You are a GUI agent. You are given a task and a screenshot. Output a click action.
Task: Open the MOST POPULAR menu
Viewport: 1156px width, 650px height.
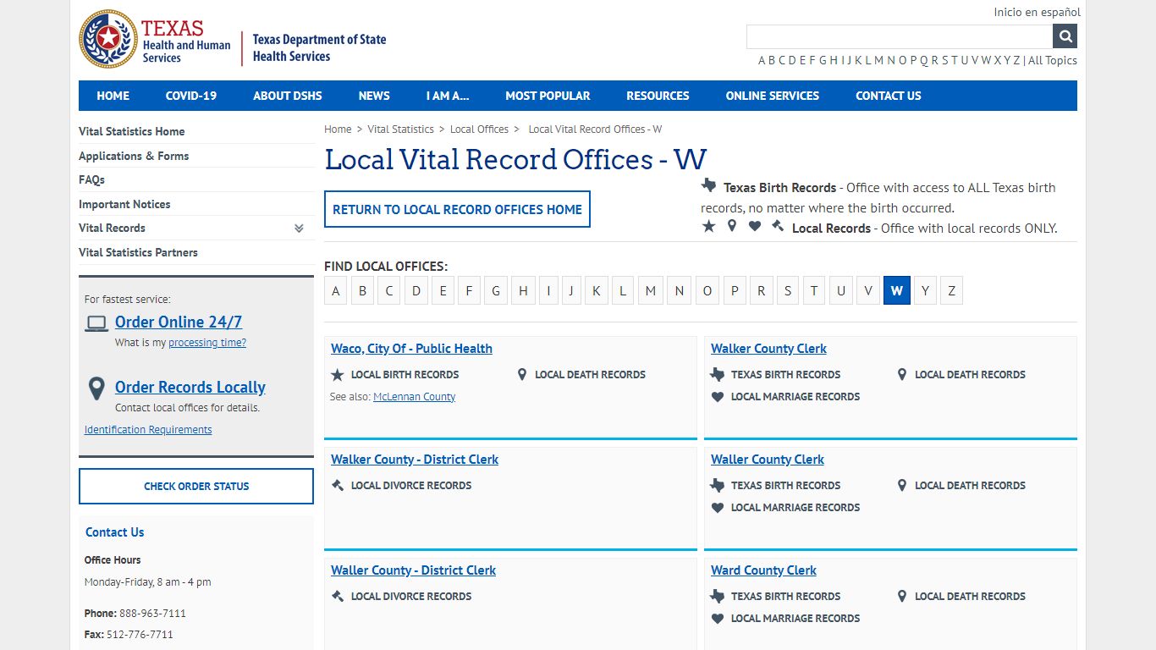coord(548,96)
